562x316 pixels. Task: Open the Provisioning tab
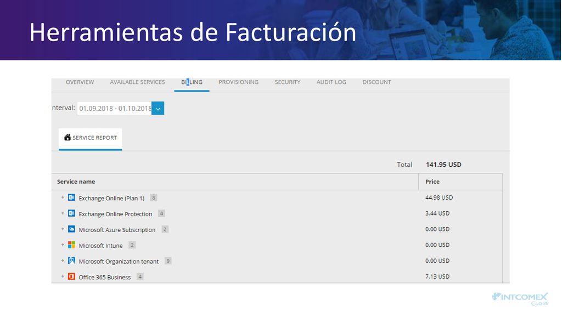238,82
